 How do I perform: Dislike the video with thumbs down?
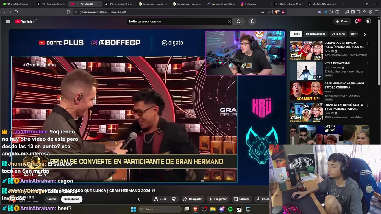click(174, 199)
